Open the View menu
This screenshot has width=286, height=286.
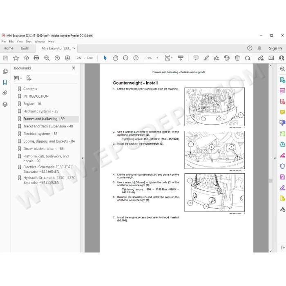(20, 41)
